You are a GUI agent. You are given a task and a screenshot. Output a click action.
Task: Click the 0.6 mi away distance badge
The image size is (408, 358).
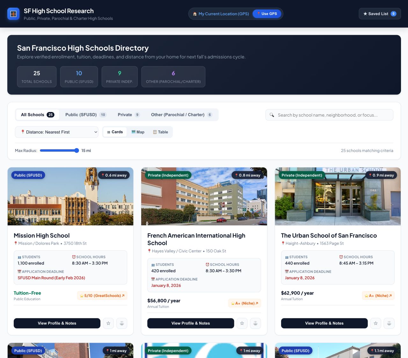coord(114,175)
